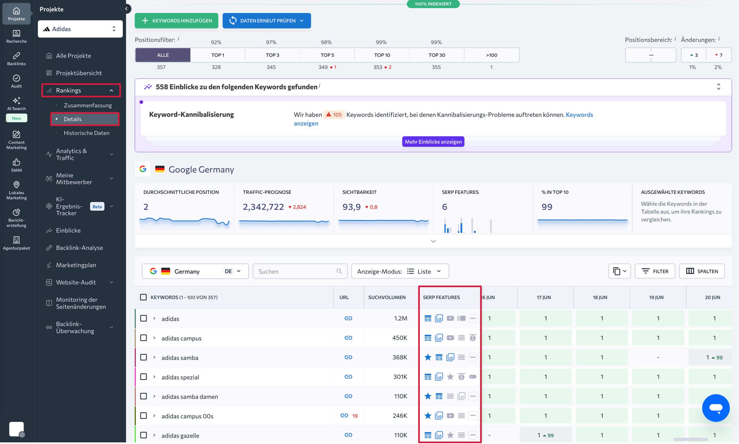Viewport: 739px width, 444px height.
Task: Open Content Marketing in the sidebar
Action: click(x=16, y=140)
